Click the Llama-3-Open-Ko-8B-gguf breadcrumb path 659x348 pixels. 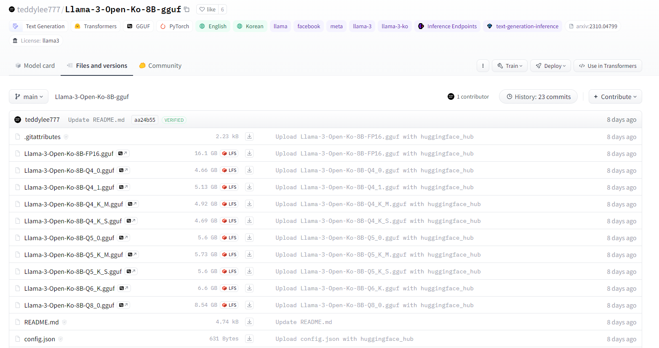pyautogui.click(x=92, y=96)
